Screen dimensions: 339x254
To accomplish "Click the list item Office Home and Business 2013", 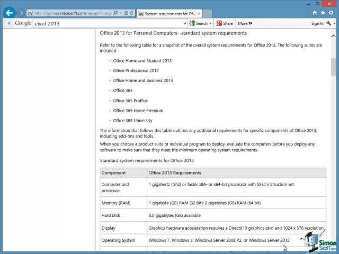I will [x=143, y=80].
